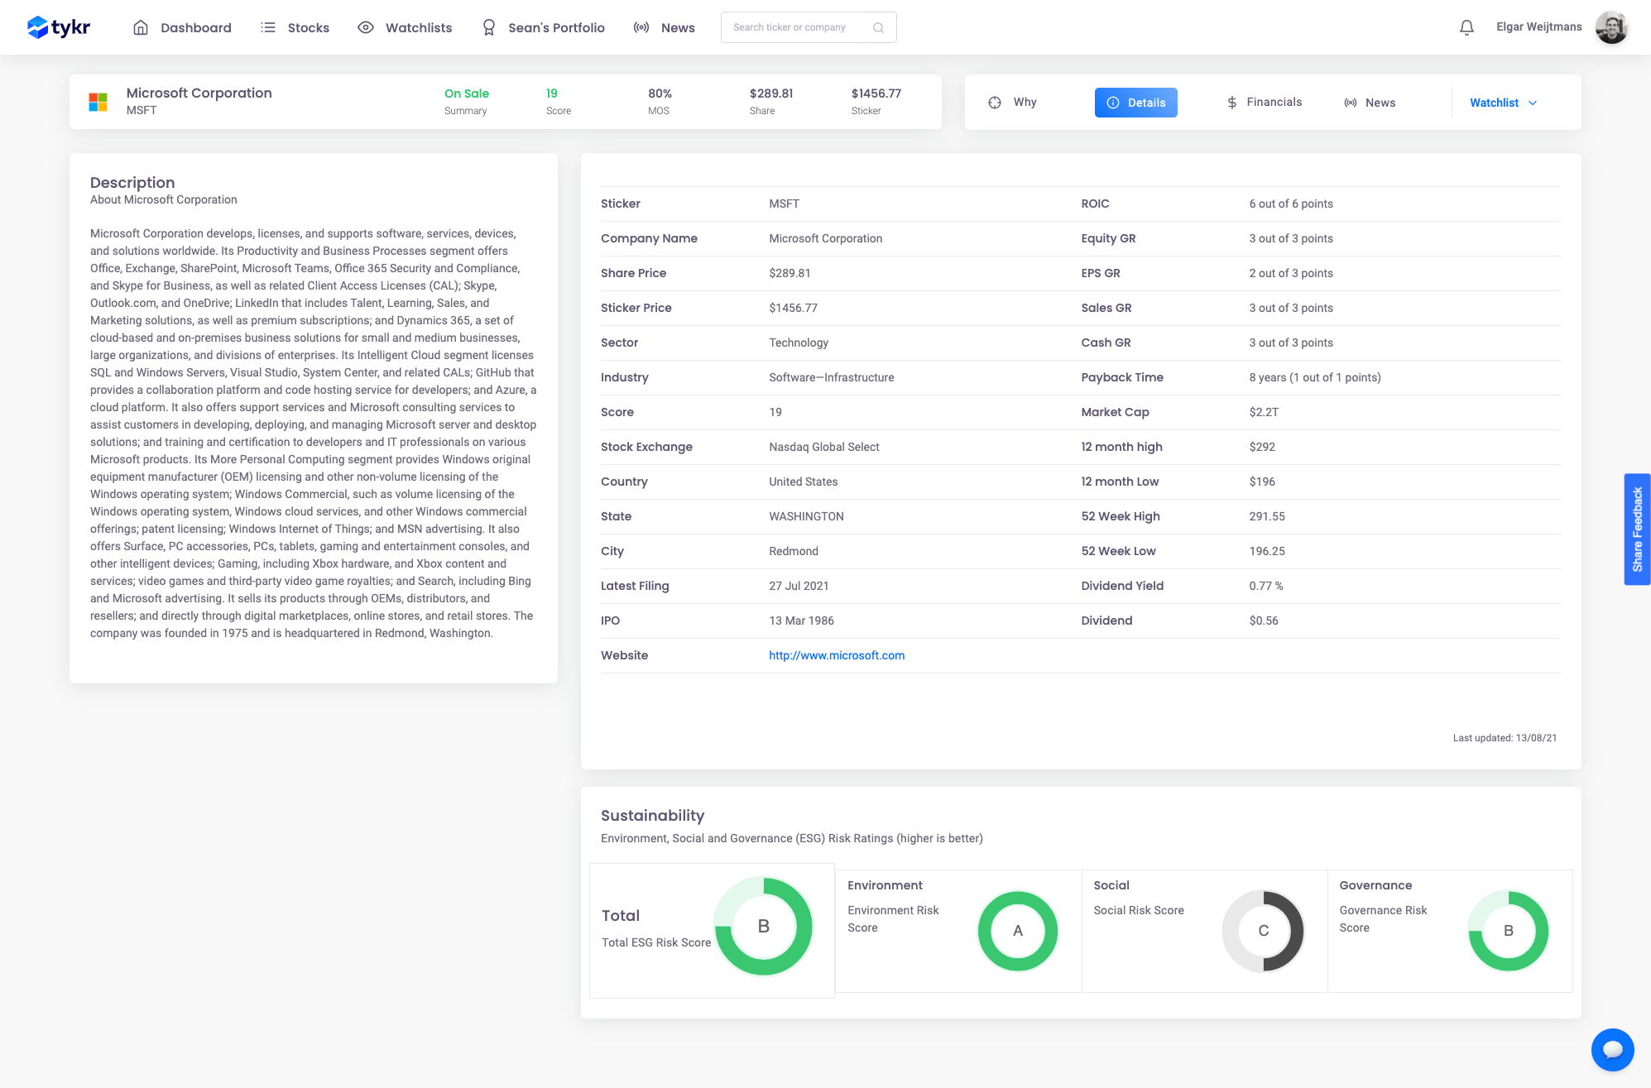Click the Social C rating chart
This screenshot has width=1651, height=1088.
[x=1264, y=931]
